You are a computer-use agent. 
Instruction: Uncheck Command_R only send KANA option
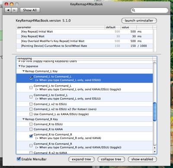(31, 136)
